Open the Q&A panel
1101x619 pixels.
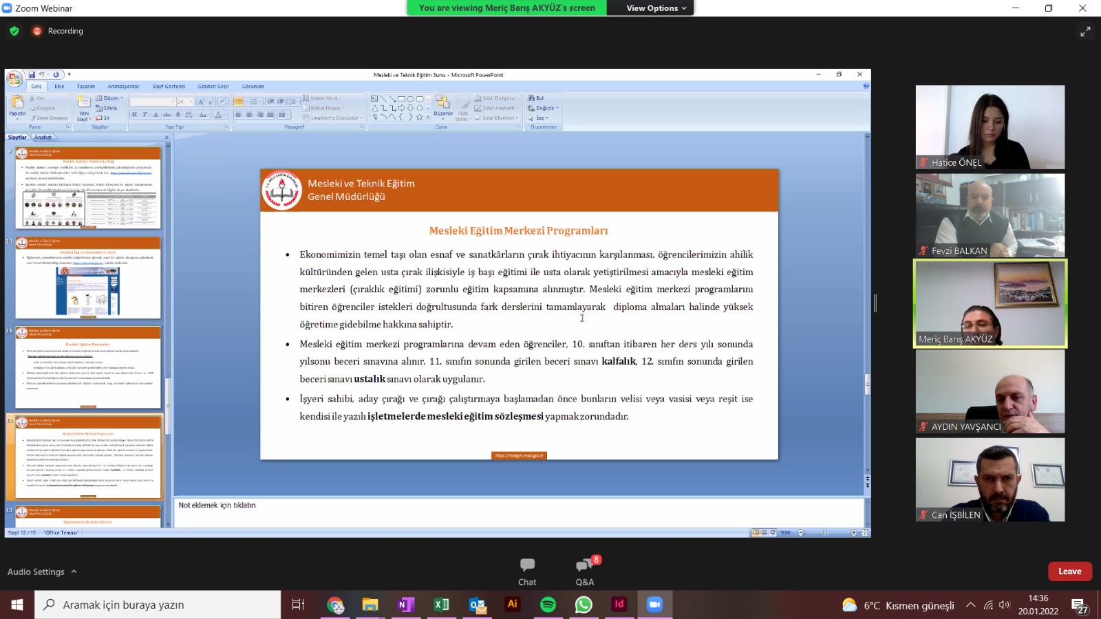pyautogui.click(x=584, y=571)
